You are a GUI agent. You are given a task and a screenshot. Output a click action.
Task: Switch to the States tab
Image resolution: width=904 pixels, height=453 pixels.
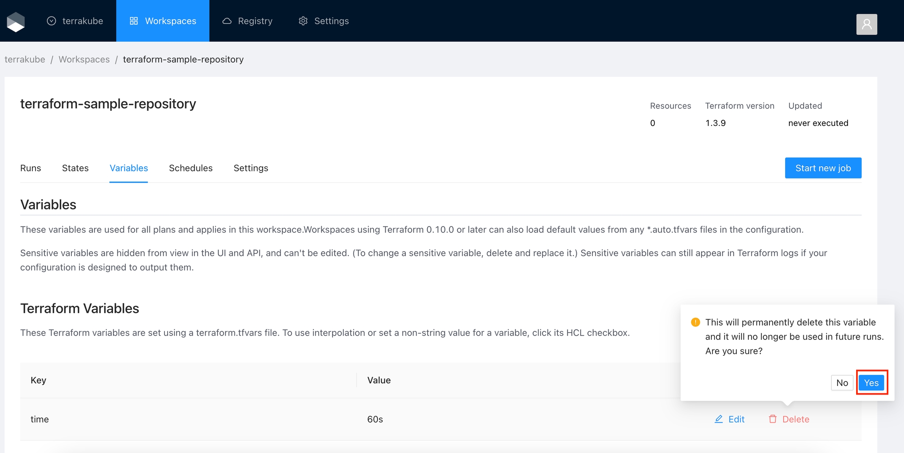tap(75, 168)
